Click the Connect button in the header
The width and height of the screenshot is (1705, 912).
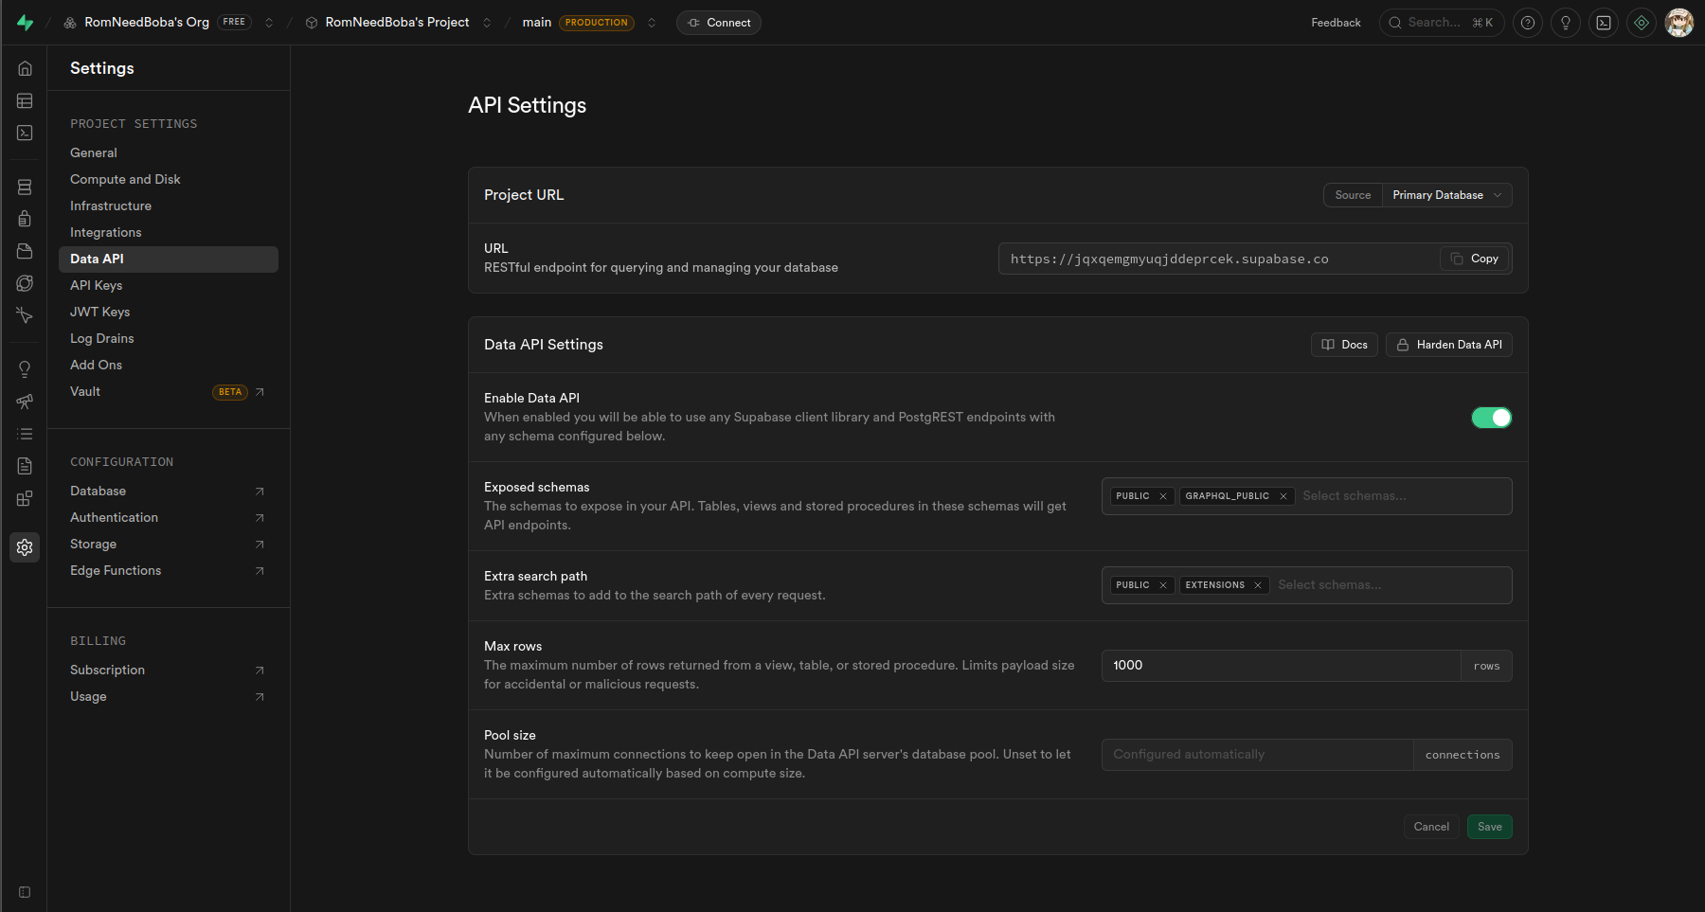point(719,23)
